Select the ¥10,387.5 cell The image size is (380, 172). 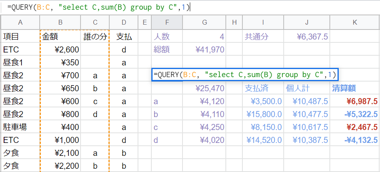(x=307, y=140)
